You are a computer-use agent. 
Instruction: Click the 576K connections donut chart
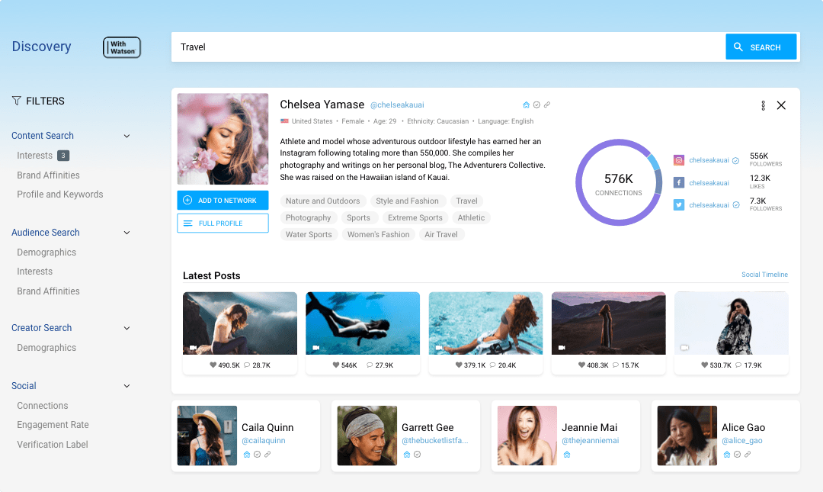[x=618, y=182]
